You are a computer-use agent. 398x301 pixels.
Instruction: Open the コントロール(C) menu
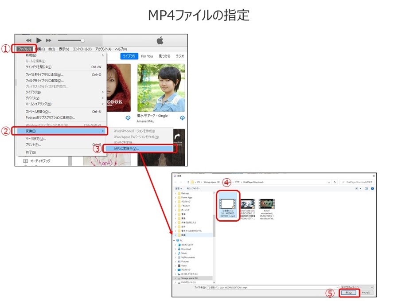(x=82, y=49)
